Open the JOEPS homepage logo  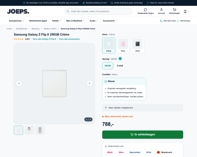18,12
